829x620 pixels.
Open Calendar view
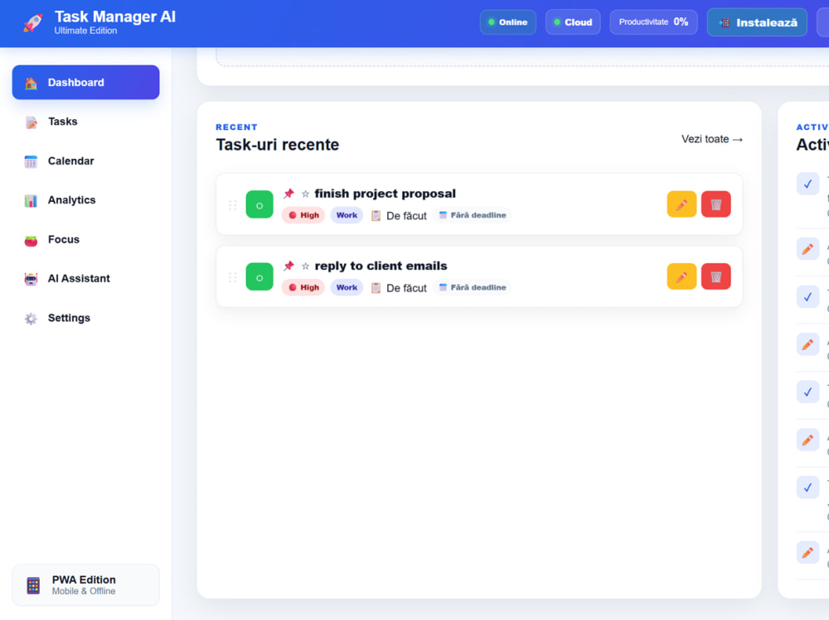(85, 161)
